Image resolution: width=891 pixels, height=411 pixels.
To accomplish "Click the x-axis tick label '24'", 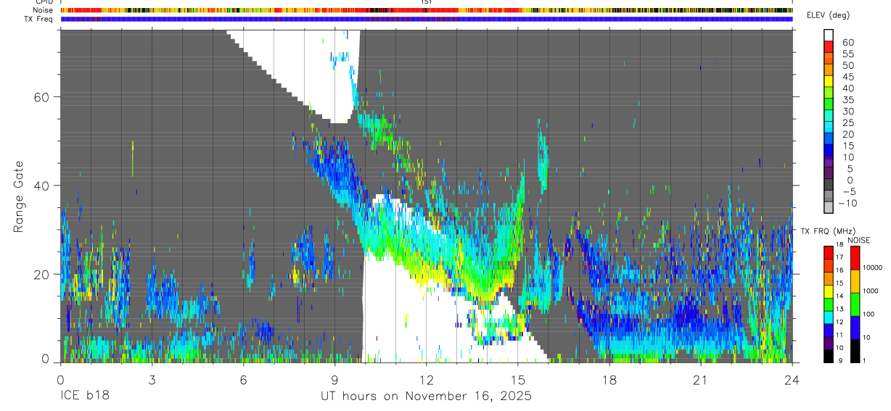I will 792,380.
